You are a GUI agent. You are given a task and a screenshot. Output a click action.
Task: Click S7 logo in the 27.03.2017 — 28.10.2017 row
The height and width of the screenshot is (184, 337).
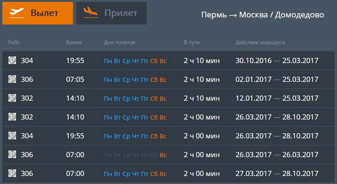(12, 174)
